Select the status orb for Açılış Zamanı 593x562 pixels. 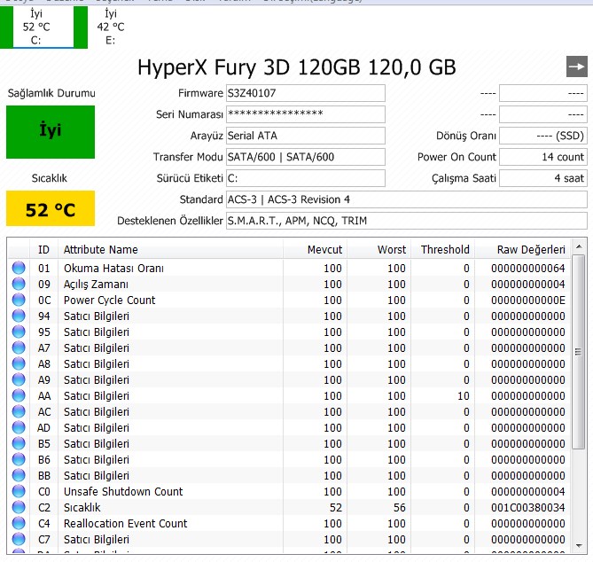click(x=19, y=285)
